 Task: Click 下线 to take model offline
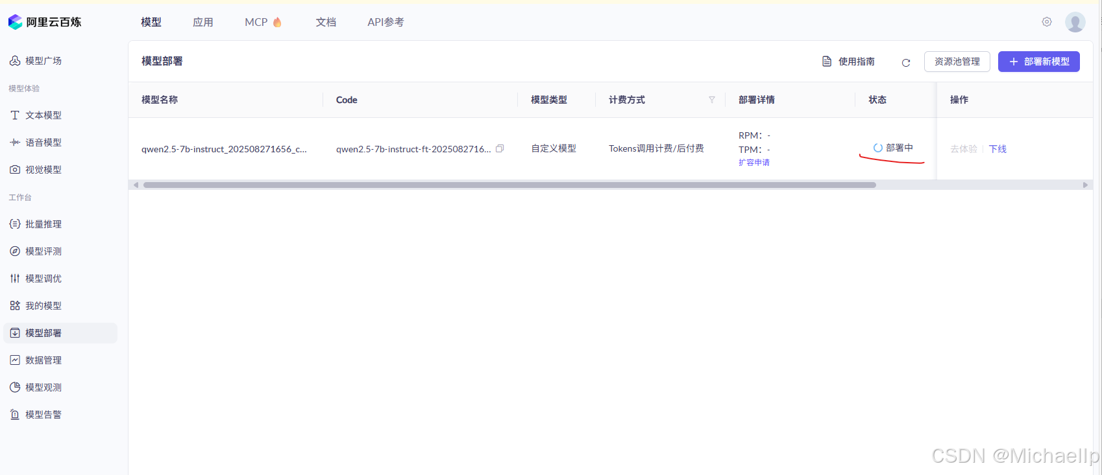[998, 149]
